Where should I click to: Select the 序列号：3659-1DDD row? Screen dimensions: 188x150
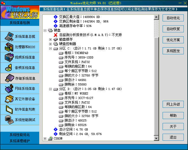(79, 57)
